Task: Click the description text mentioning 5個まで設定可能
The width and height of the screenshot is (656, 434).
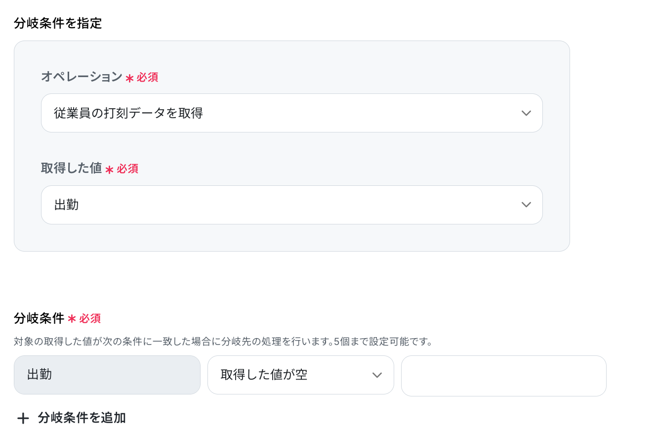Action: pos(223,342)
